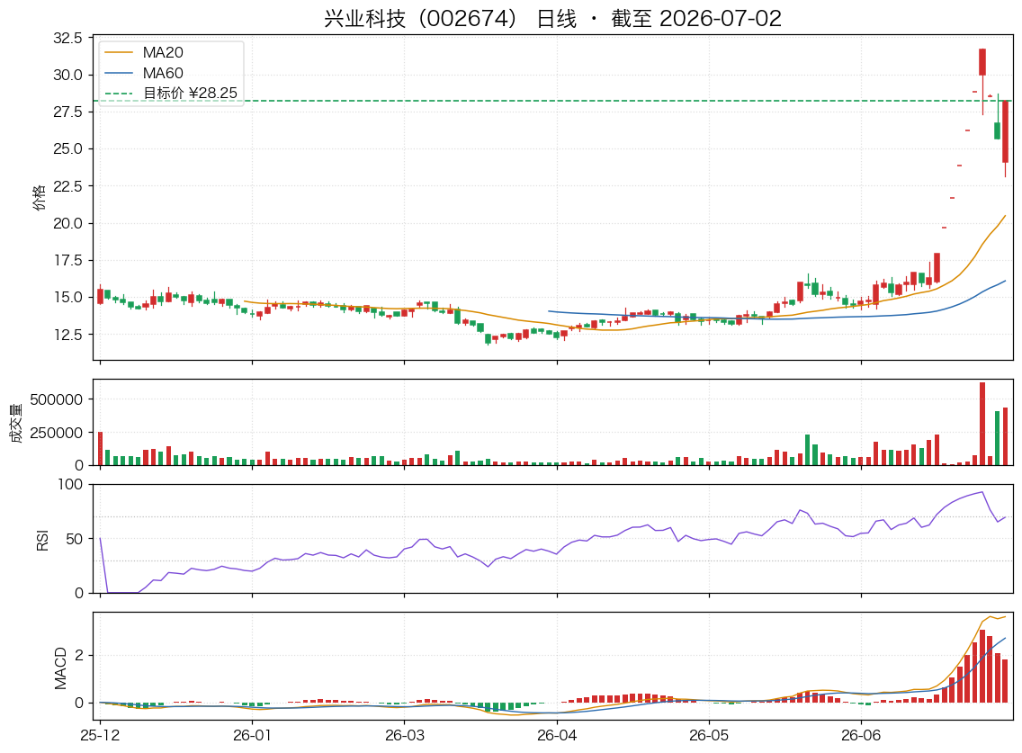Click the 12.5 price axis value
Viewport: 1022px width, 753px height.
pyautogui.click(x=67, y=335)
